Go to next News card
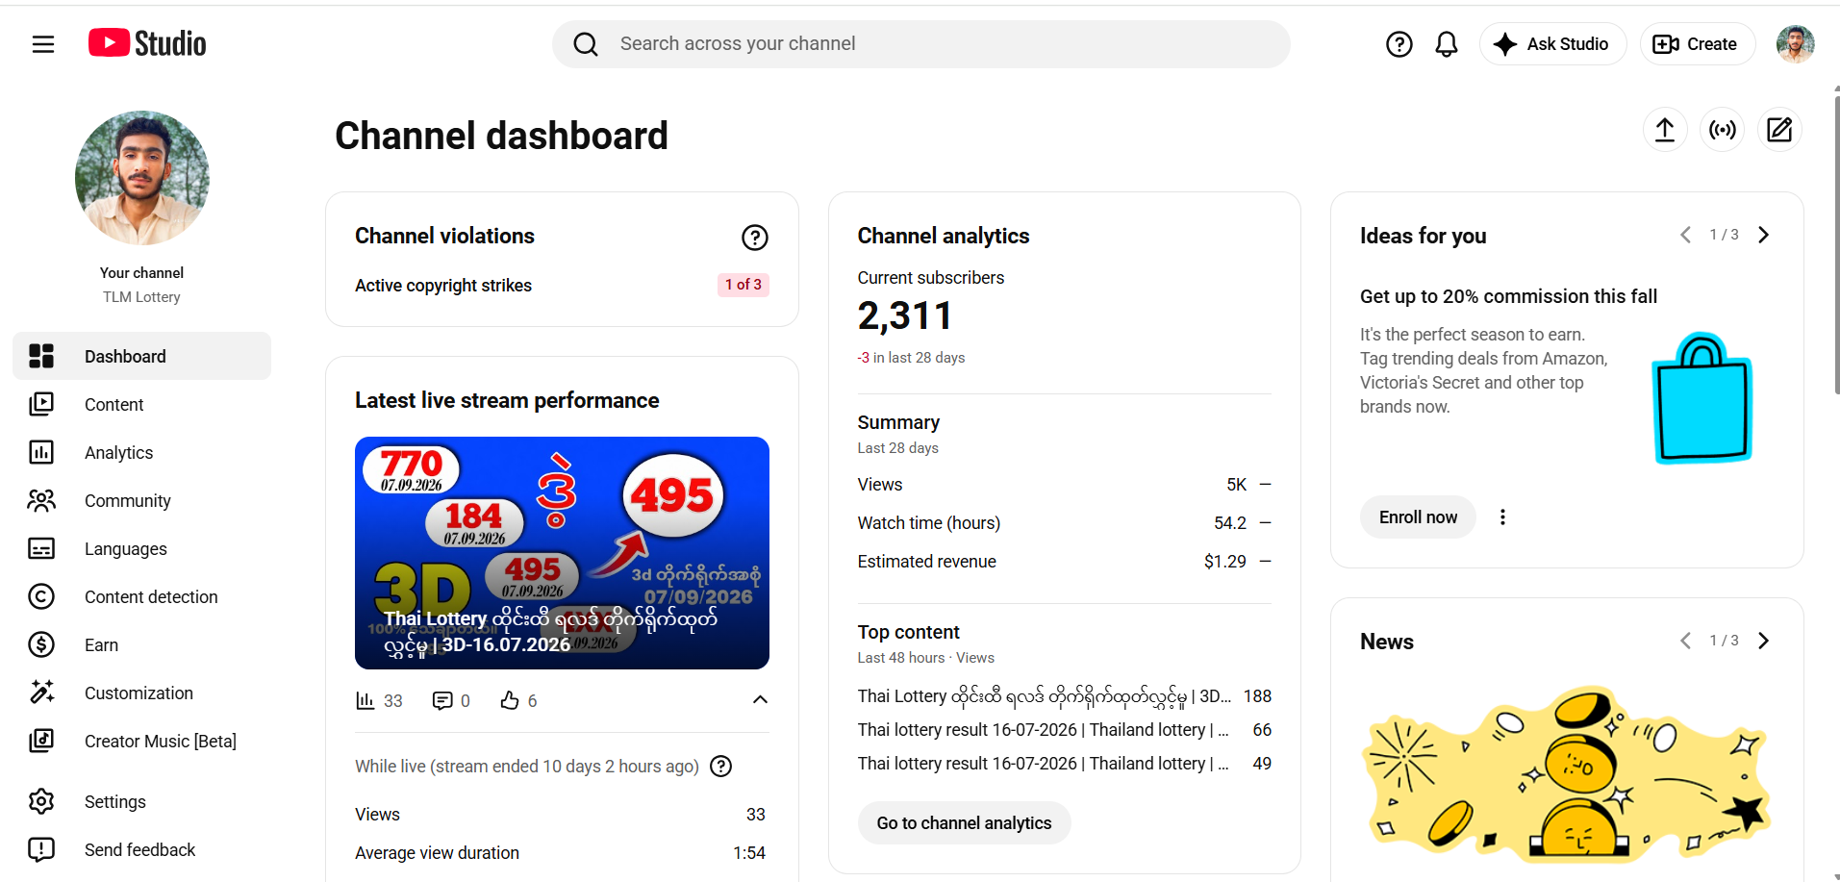Screen dimensions: 1840x882 pos(1764,642)
